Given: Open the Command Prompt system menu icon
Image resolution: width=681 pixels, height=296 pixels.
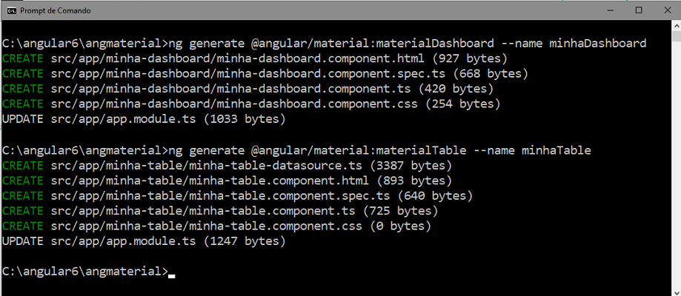Looking at the screenshot, I should click(x=11, y=11).
